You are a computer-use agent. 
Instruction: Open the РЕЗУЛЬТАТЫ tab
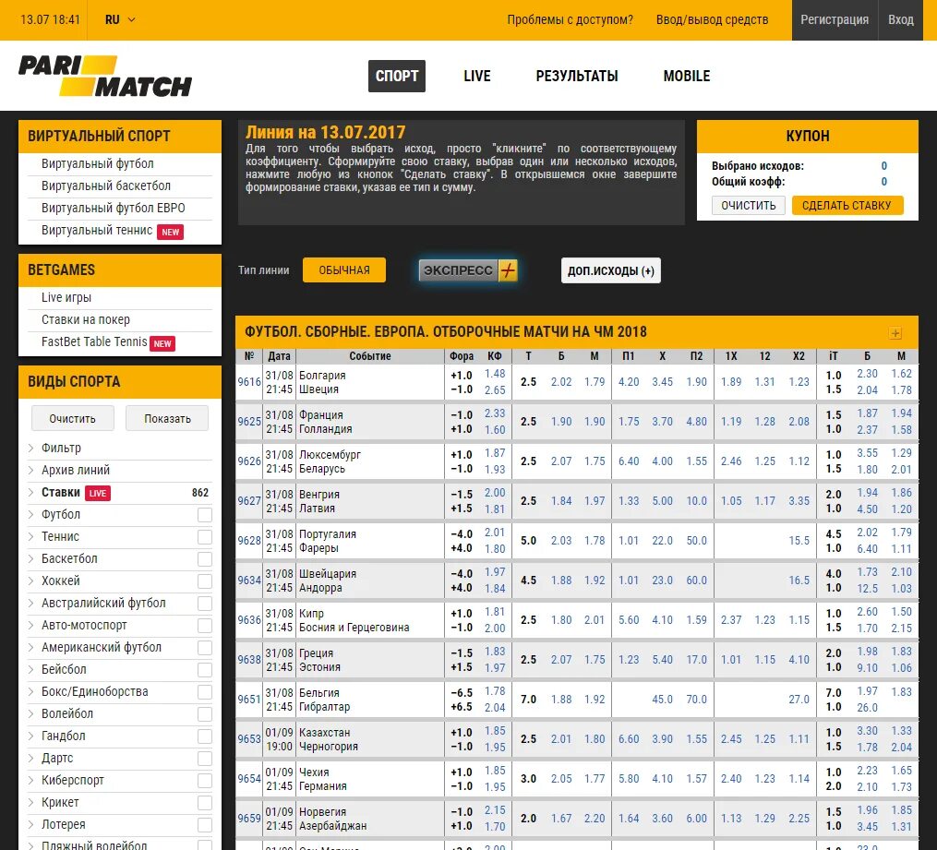[x=577, y=76]
